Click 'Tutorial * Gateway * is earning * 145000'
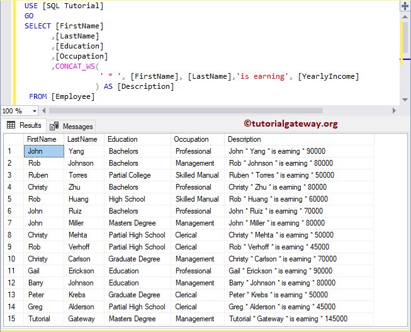This screenshot has height=332, width=411. tap(299, 319)
